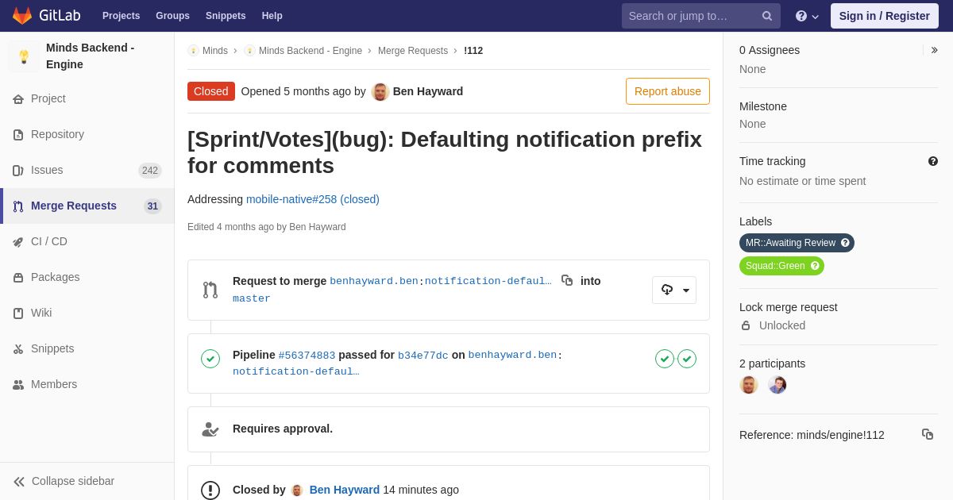Open Minds Backend - Engine project avatar

(x=24, y=56)
